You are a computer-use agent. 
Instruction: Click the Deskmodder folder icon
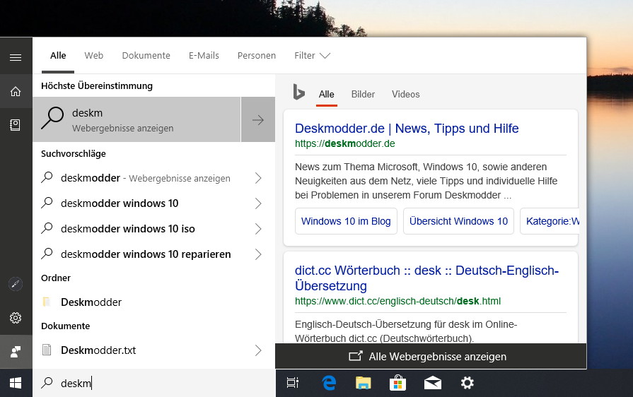47,302
